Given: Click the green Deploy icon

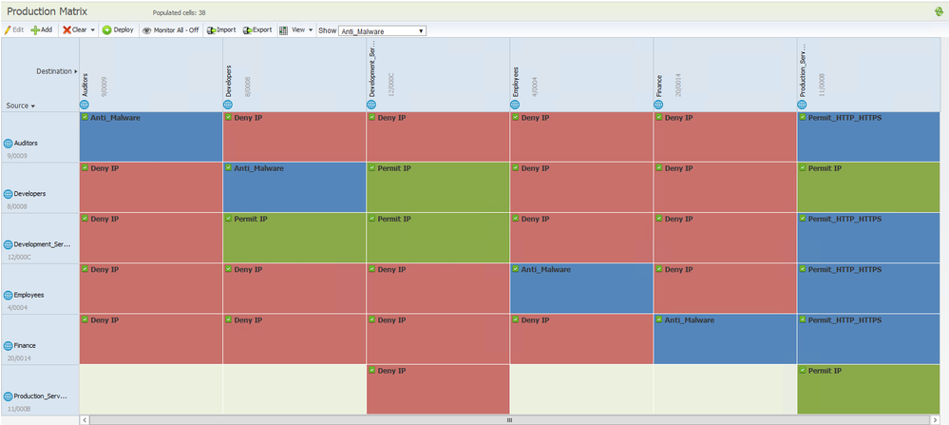Looking at the screenshot, I should (x=106, y=30).
